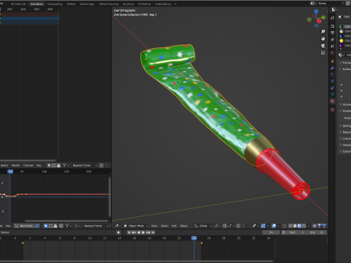351x263 pixels.
Task: Play the animation forward
Action: click(143, 232)
